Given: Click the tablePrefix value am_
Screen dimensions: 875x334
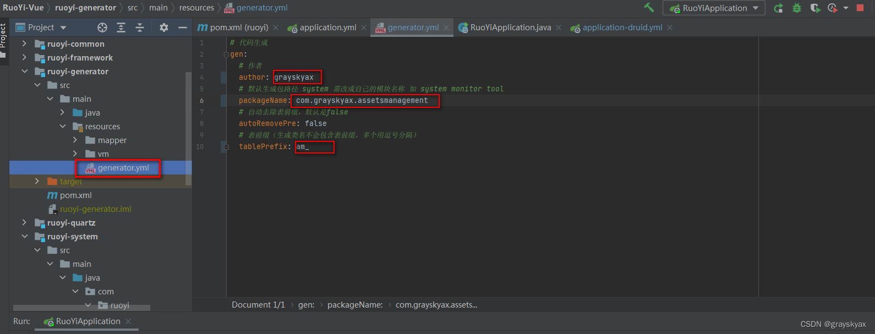Looking at the screenshot, I should coord(302,147).
